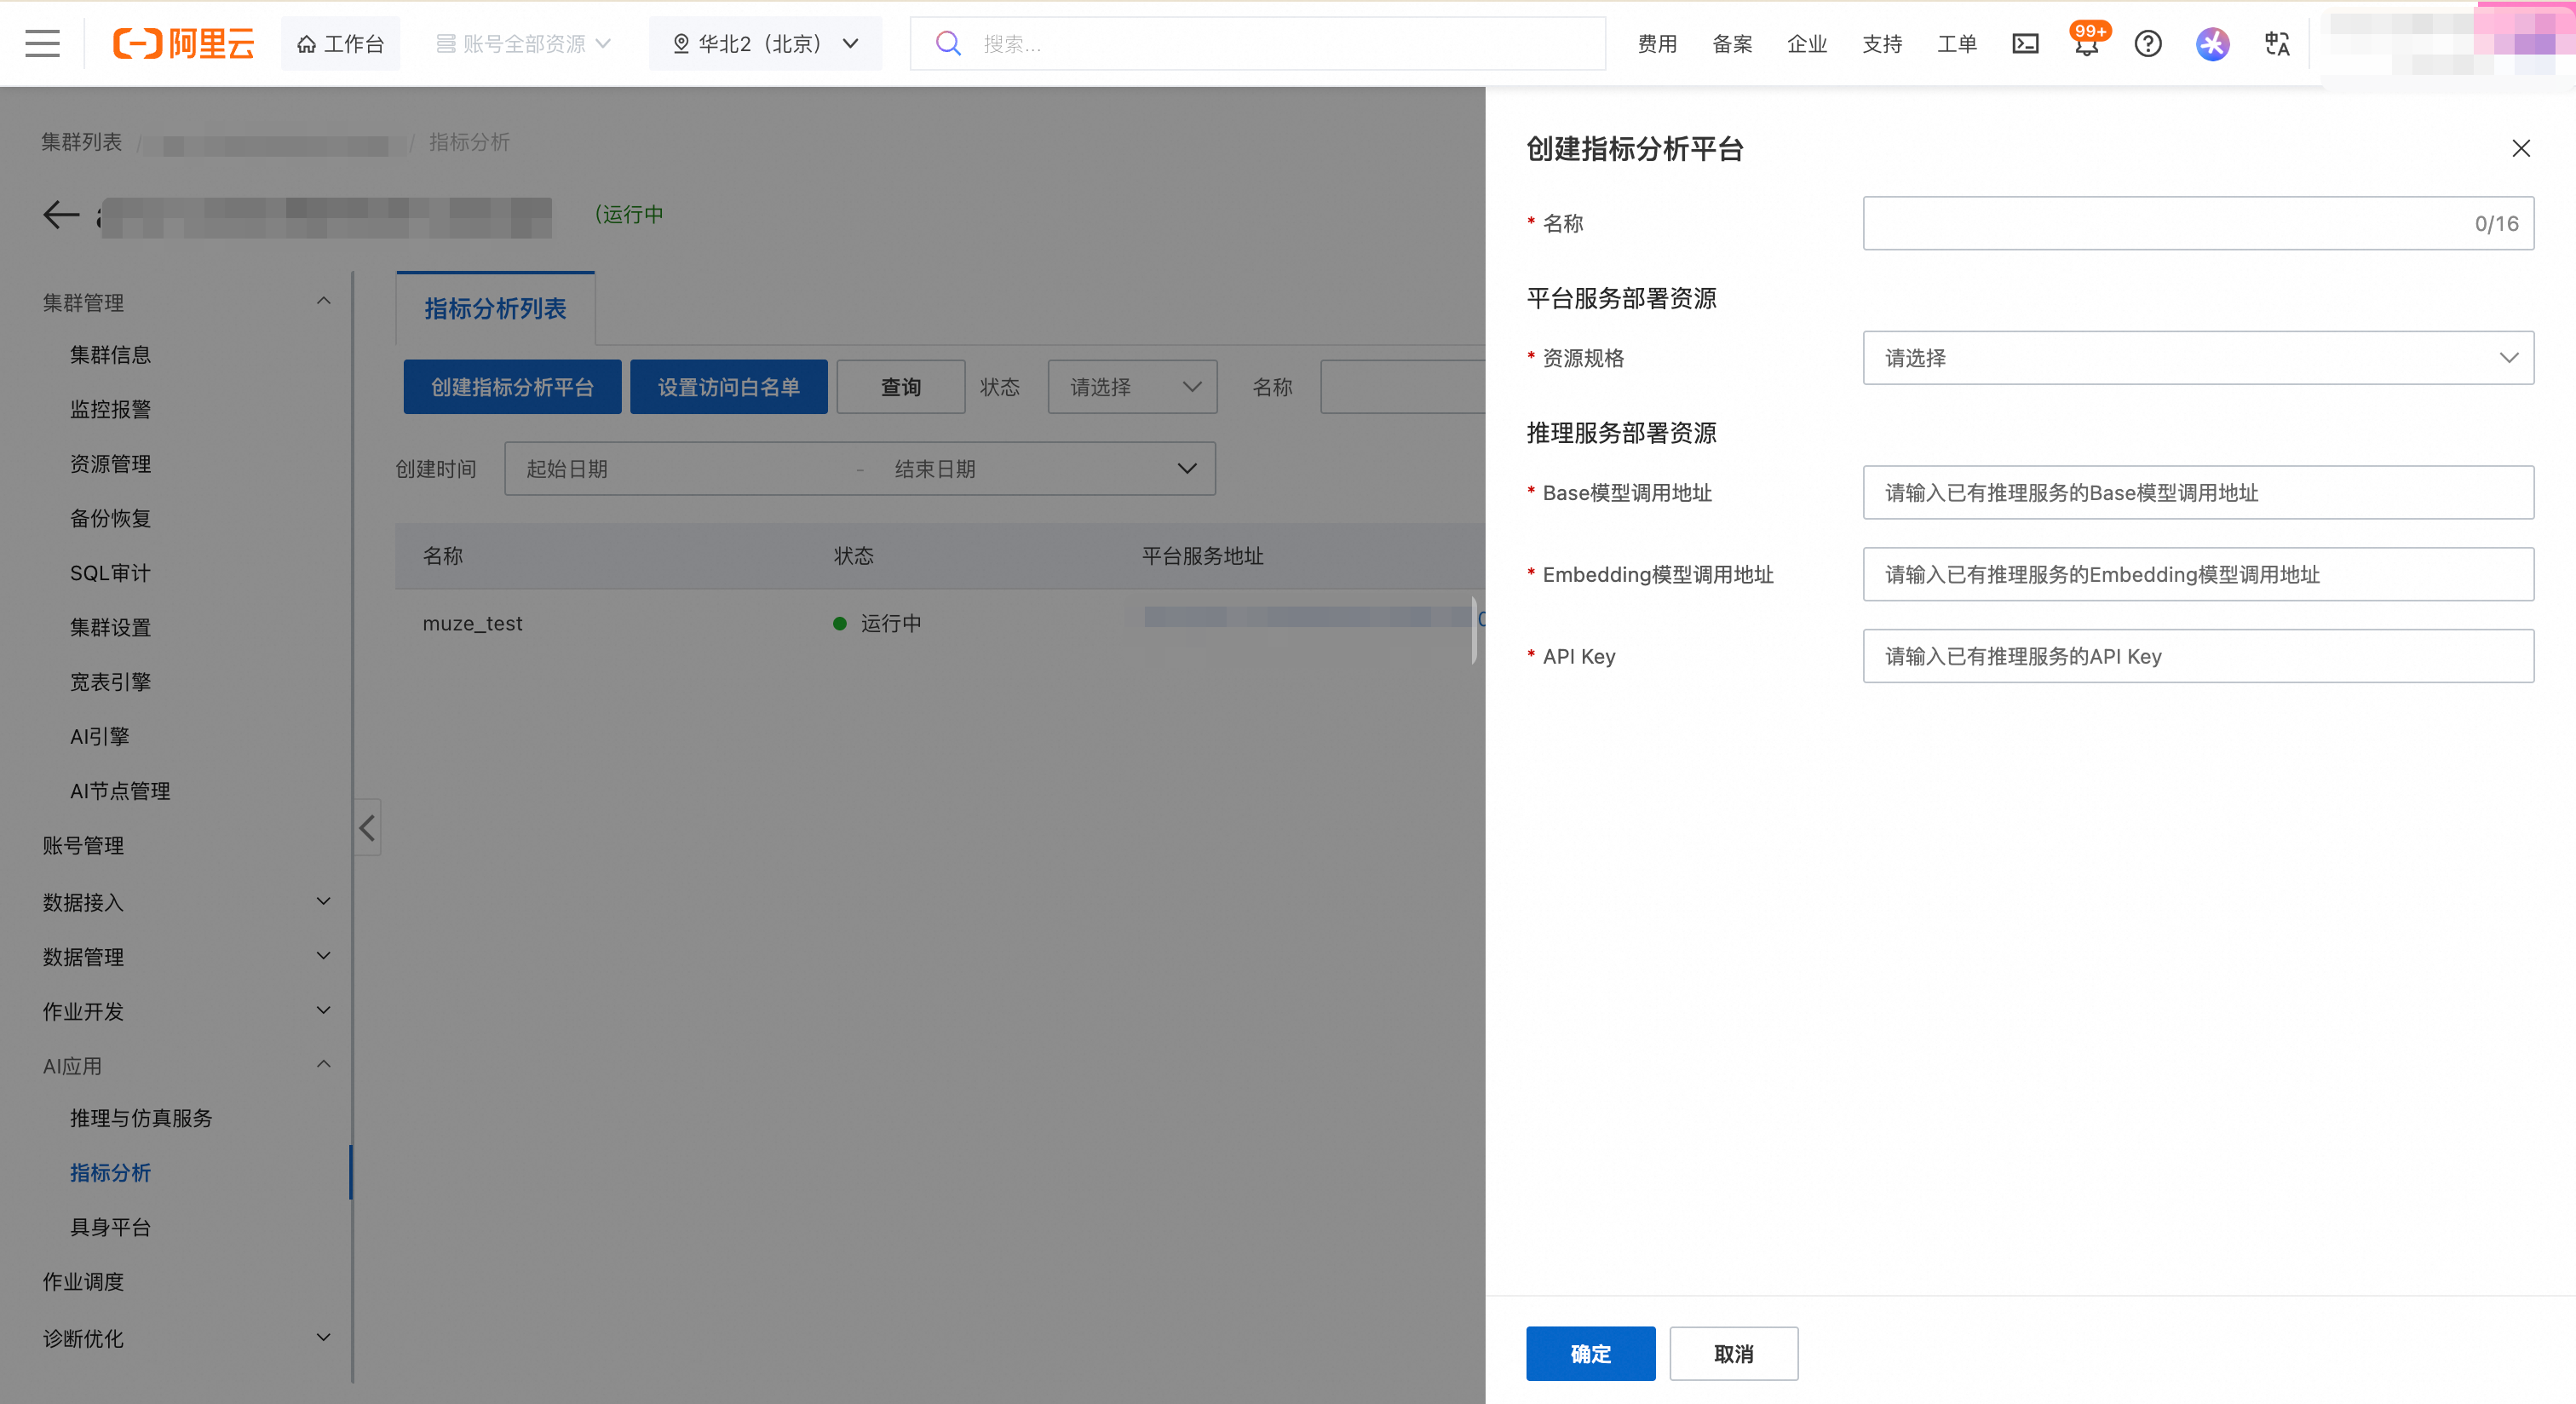Select 推理与仿真服务 in the sidebar

coord(141,1118)
